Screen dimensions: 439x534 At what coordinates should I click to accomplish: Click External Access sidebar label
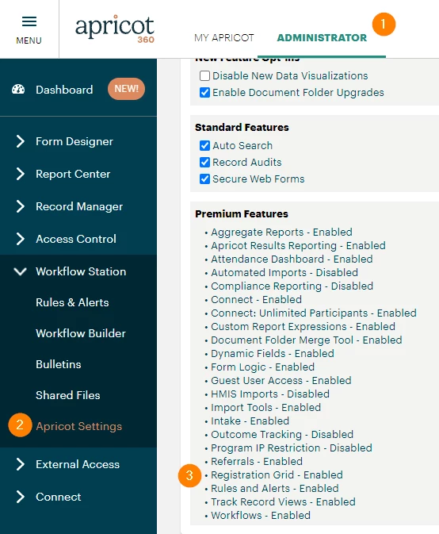coord(78,464)
